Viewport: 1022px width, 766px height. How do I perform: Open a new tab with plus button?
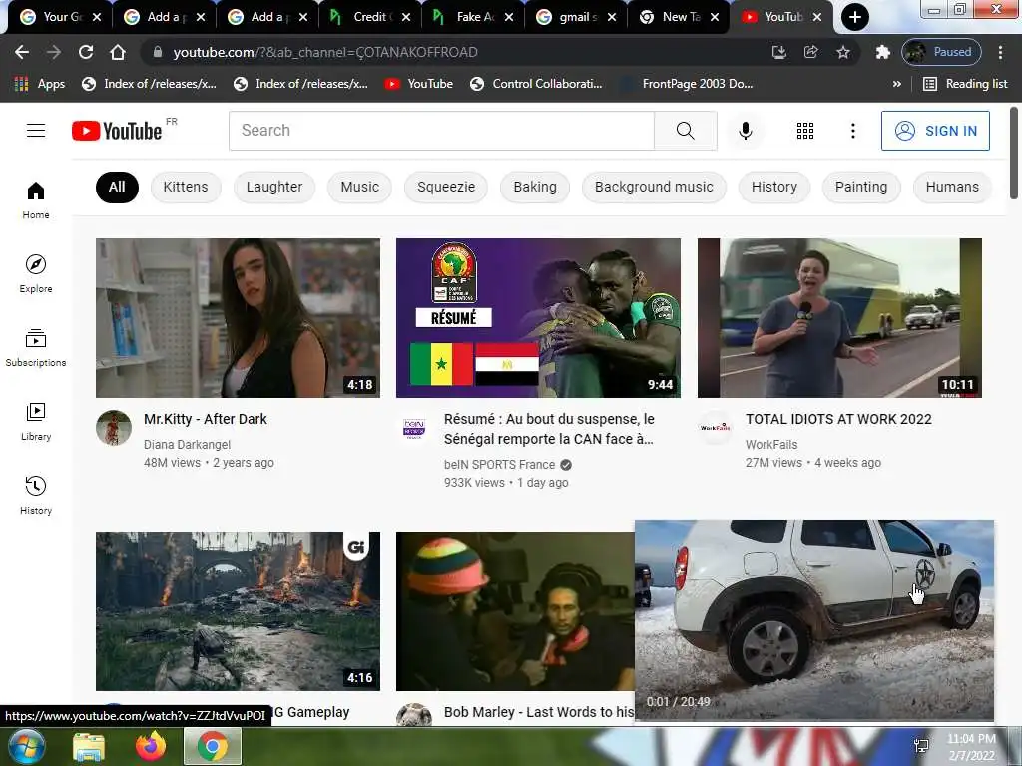click(x=854, y=17)
